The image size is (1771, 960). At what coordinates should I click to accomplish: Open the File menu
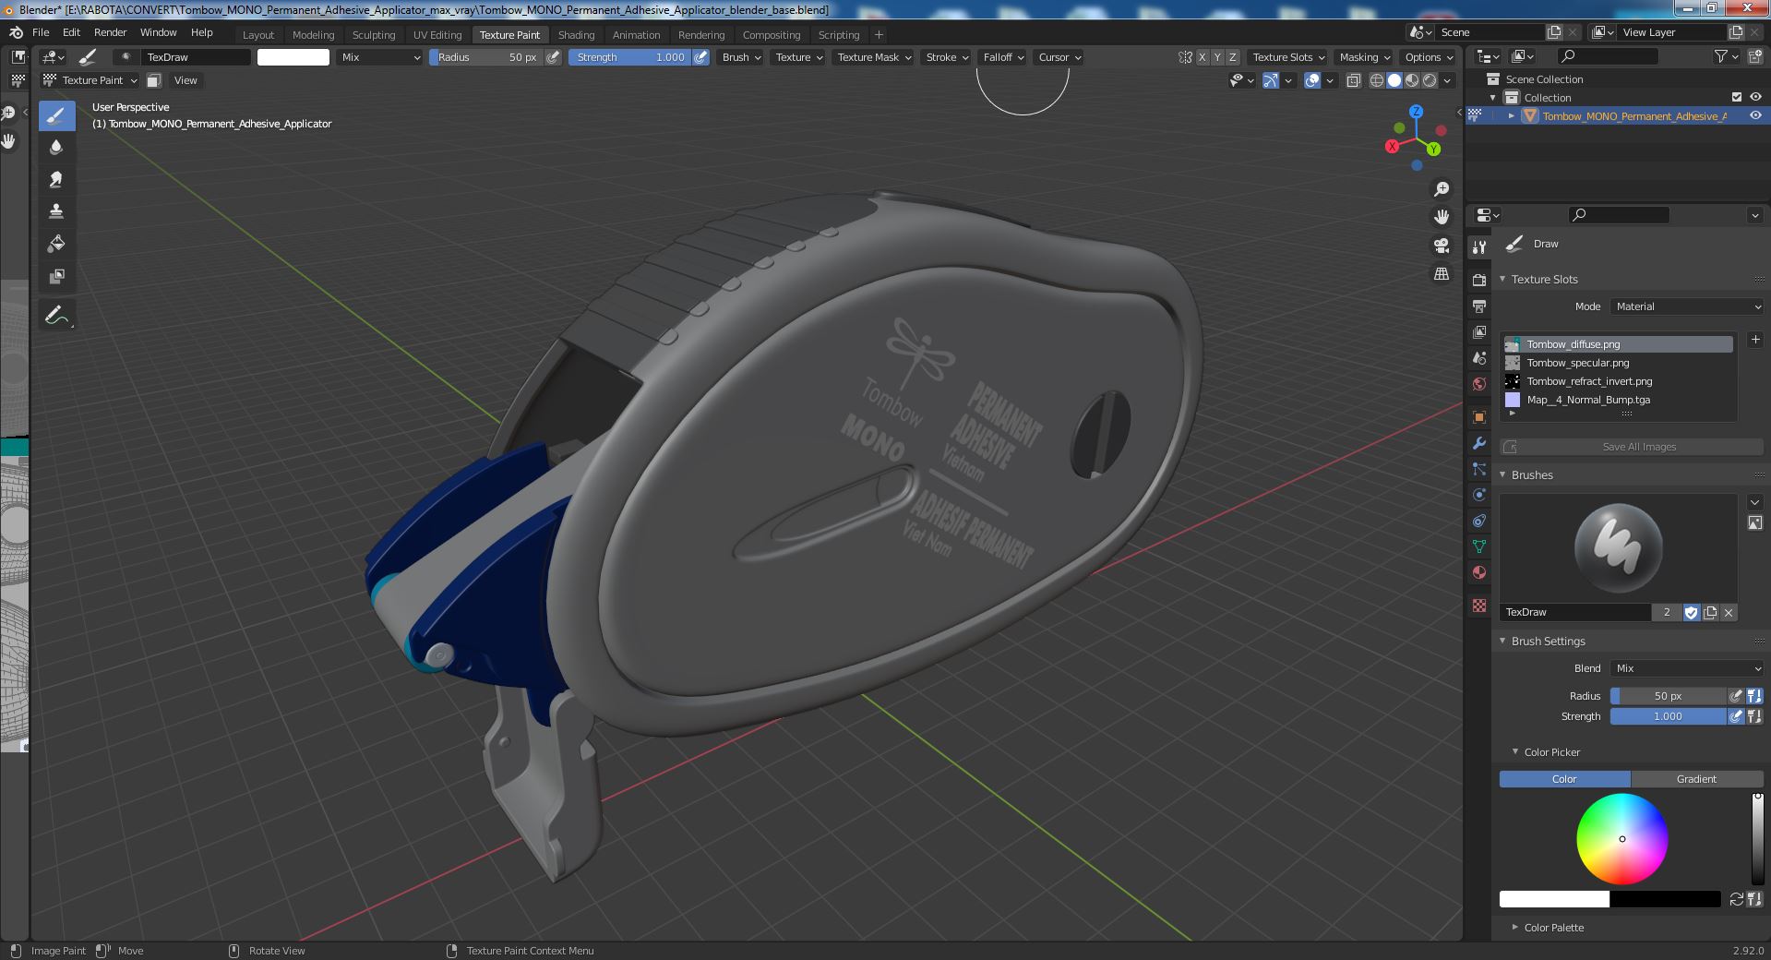pyautogui.click(x=41, y=32)
